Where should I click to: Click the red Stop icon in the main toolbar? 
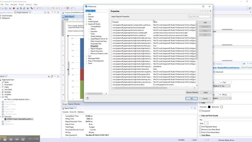pos(14,8)
